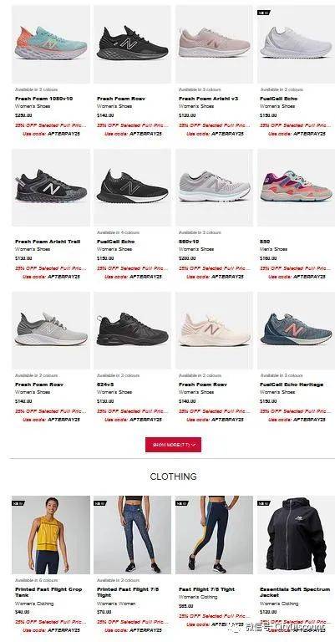Open Fresh Foam Arishi Trail product title
The image size is (335, 642).
coord(48,242)
